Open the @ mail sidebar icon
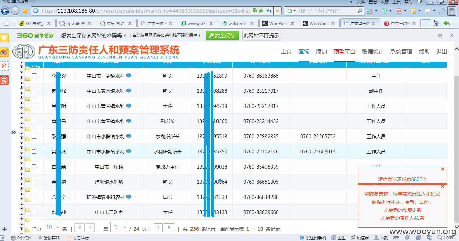Screen dimensions: 459x241 pos(4,66)
